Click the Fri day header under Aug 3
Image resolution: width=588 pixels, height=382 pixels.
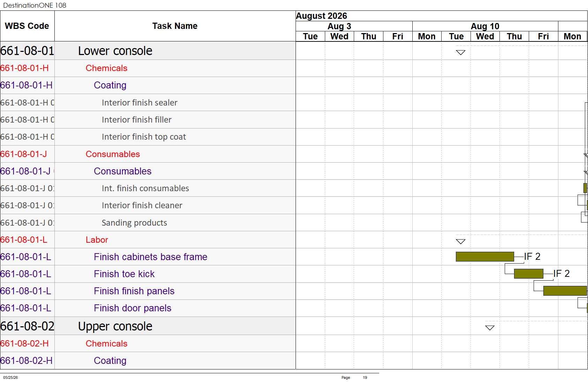(x=398, y=37)
